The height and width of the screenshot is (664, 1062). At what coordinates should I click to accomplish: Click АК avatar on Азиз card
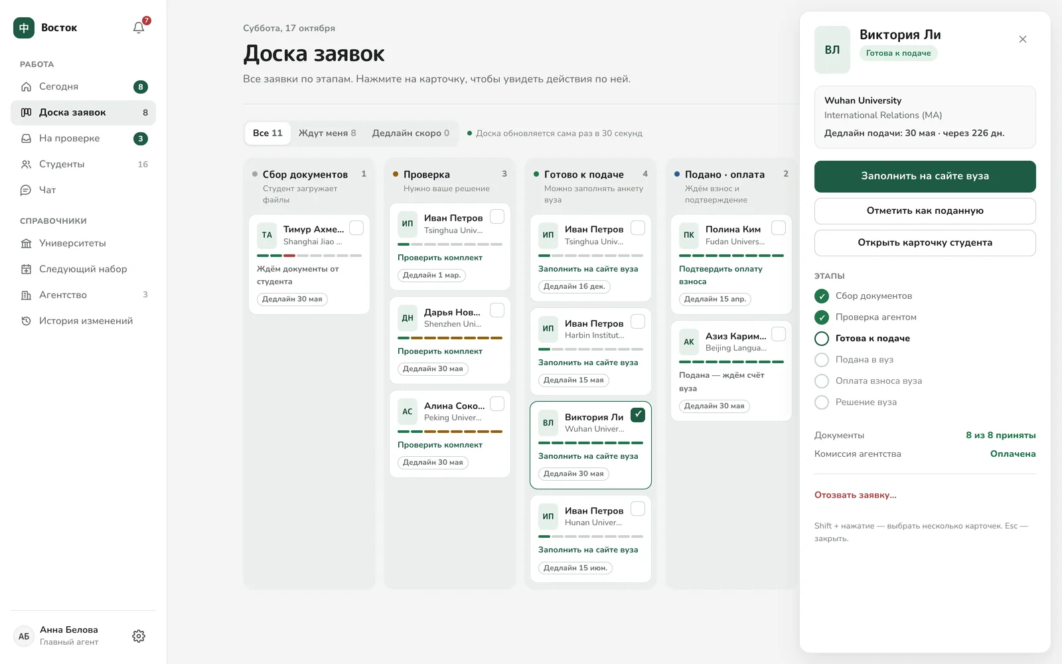(689, 341)
